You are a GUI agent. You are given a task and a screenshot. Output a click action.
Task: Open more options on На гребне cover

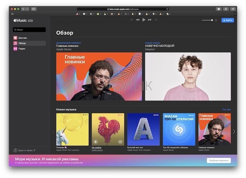(x=120, y=142)
